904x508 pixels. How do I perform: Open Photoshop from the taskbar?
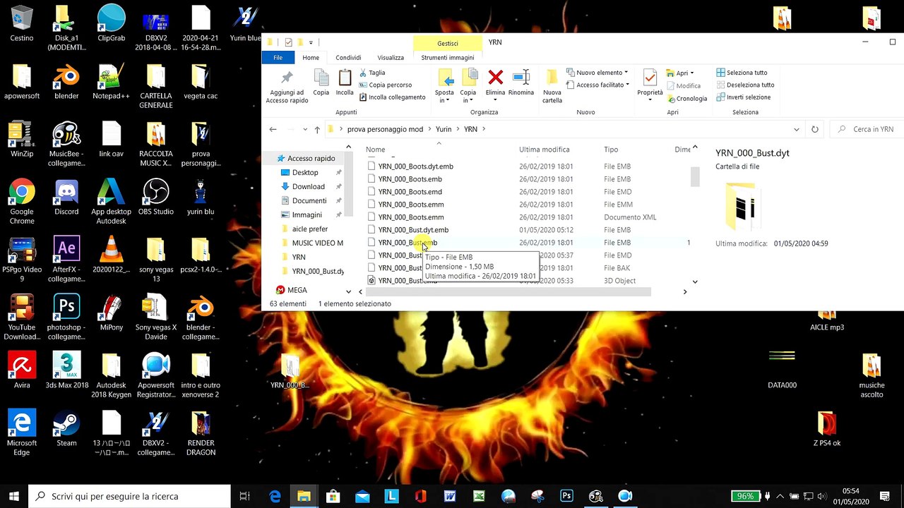(x=566, y=496)
